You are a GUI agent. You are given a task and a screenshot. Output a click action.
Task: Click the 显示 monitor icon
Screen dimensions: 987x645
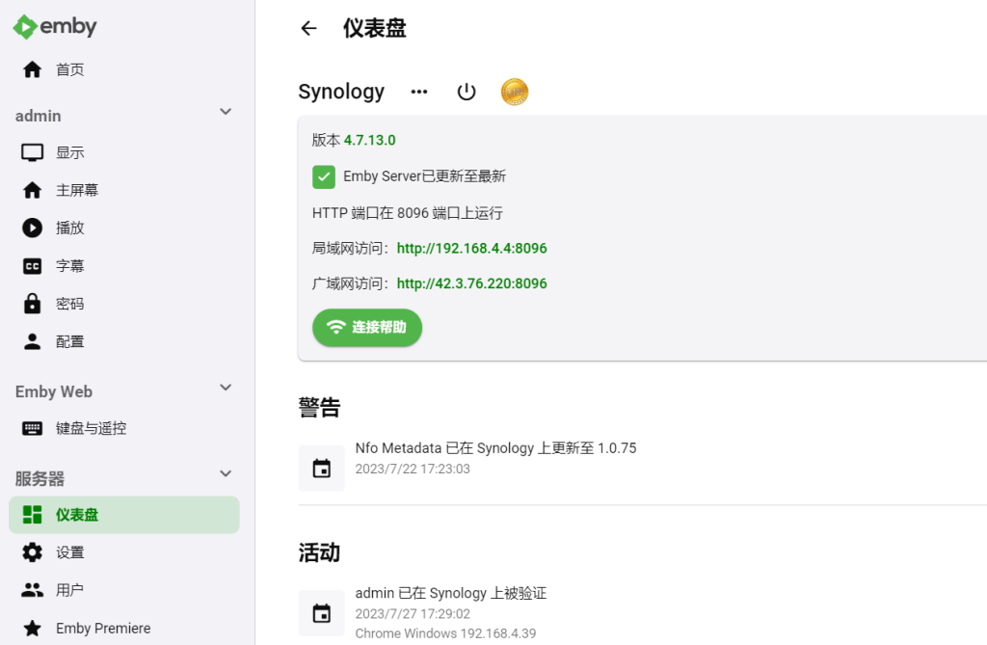[32, 152]
